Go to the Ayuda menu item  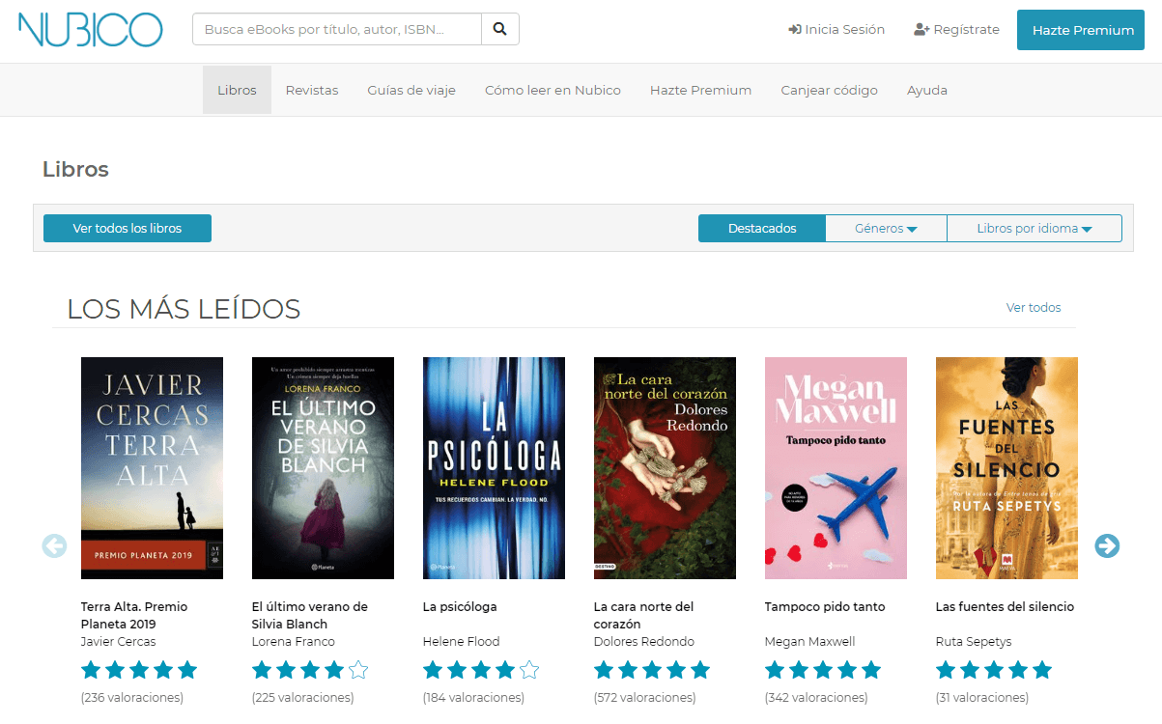pyautogui.click(x=926, y=91)
